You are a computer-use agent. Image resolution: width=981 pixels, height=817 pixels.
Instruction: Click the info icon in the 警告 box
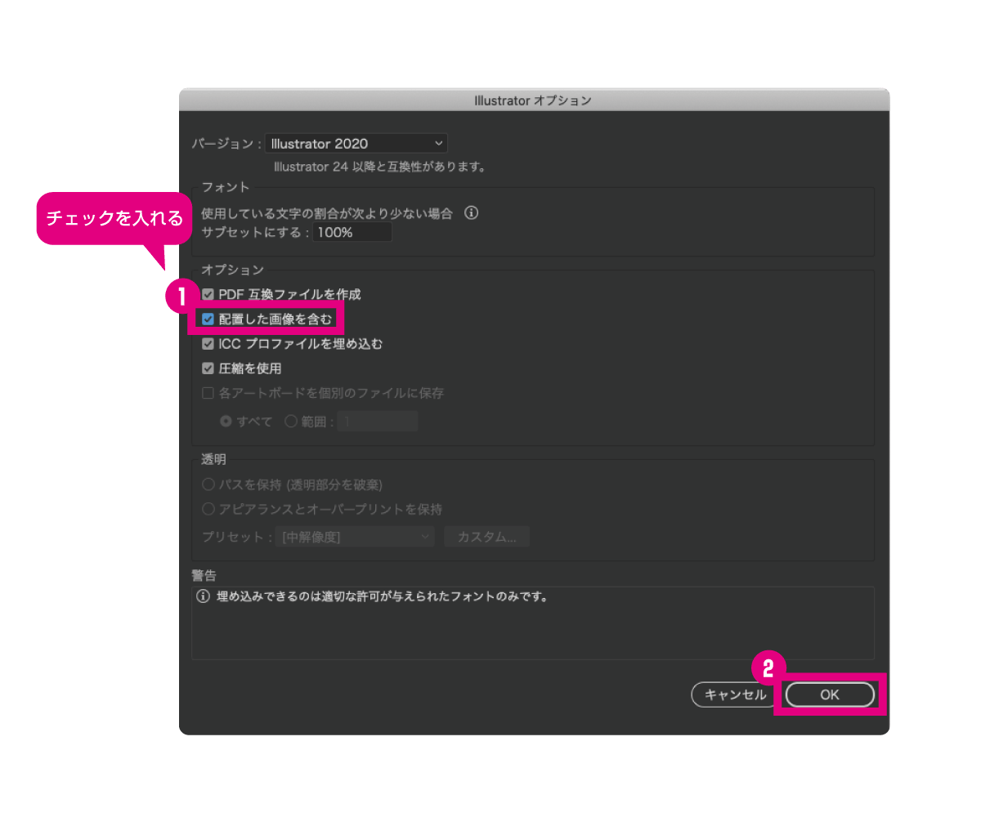[204, 596]
